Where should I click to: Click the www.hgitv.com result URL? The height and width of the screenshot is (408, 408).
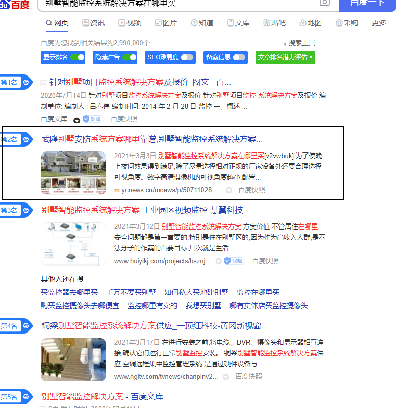166,376
